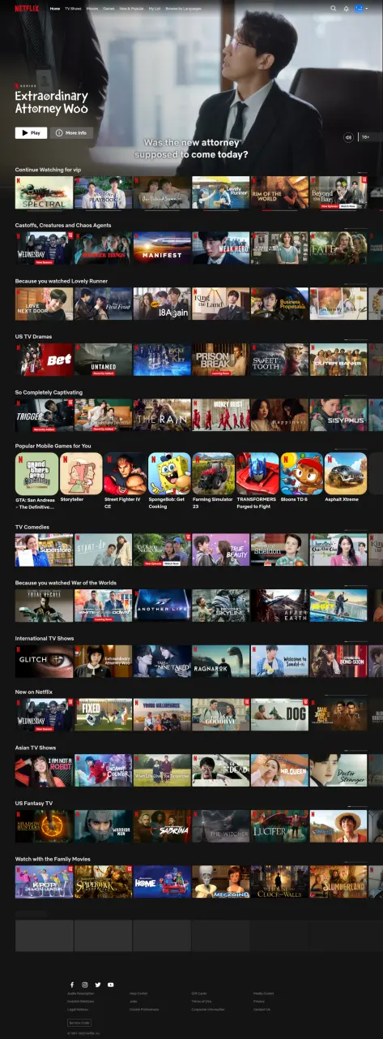Open the Gift Cards footer link

tap(199, 993)
